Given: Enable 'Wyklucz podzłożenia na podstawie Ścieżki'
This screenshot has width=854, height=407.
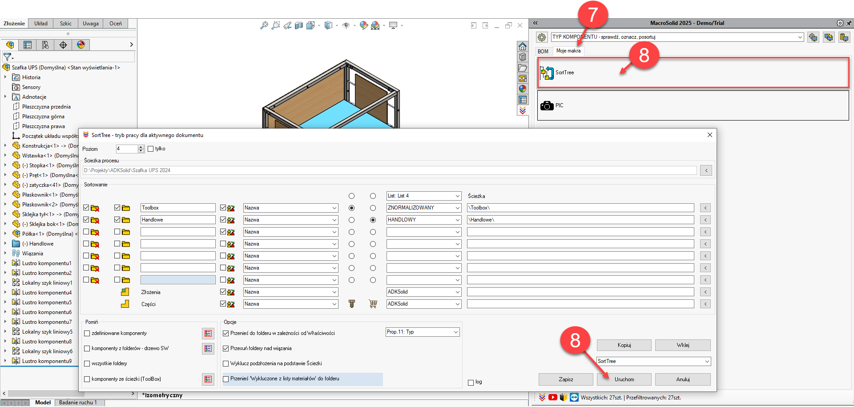Looking at the screenshot, I should [226, 363].
